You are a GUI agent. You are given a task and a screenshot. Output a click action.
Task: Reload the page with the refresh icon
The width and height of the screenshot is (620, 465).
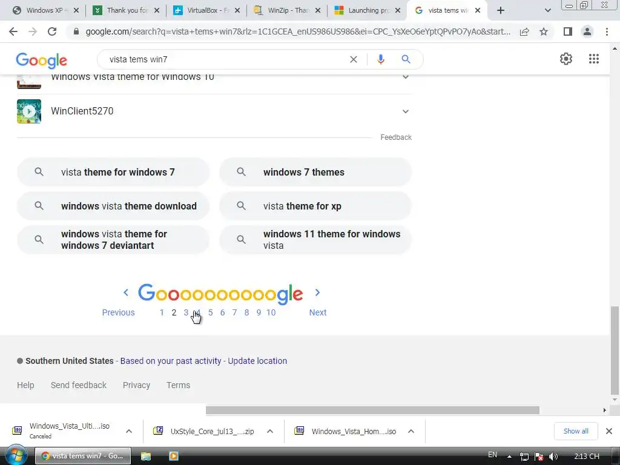click(x=52, y=31)
